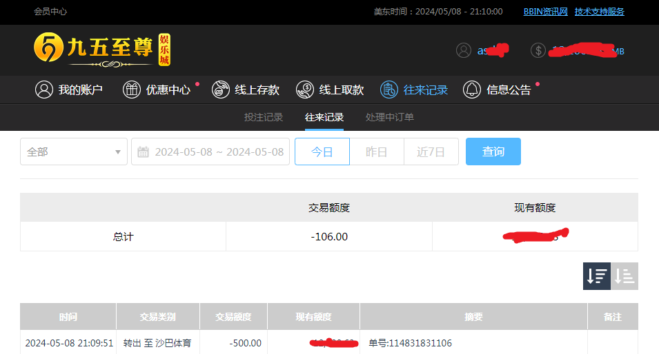Click the order number 单号:114831831106

410,343
